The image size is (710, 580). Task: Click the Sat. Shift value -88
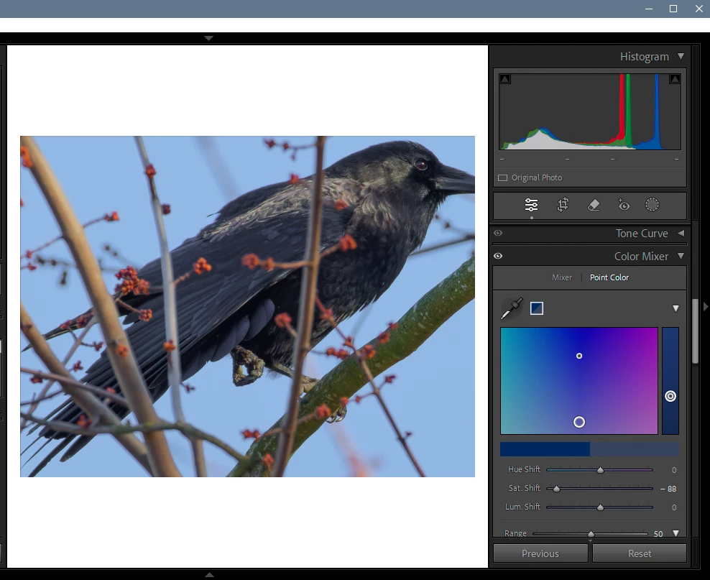pos(668,489)
